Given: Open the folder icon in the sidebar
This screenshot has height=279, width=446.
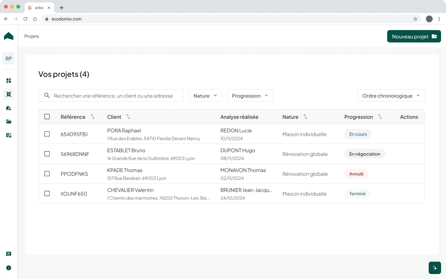Looking at the screenshot, I should tap(9, 121).
